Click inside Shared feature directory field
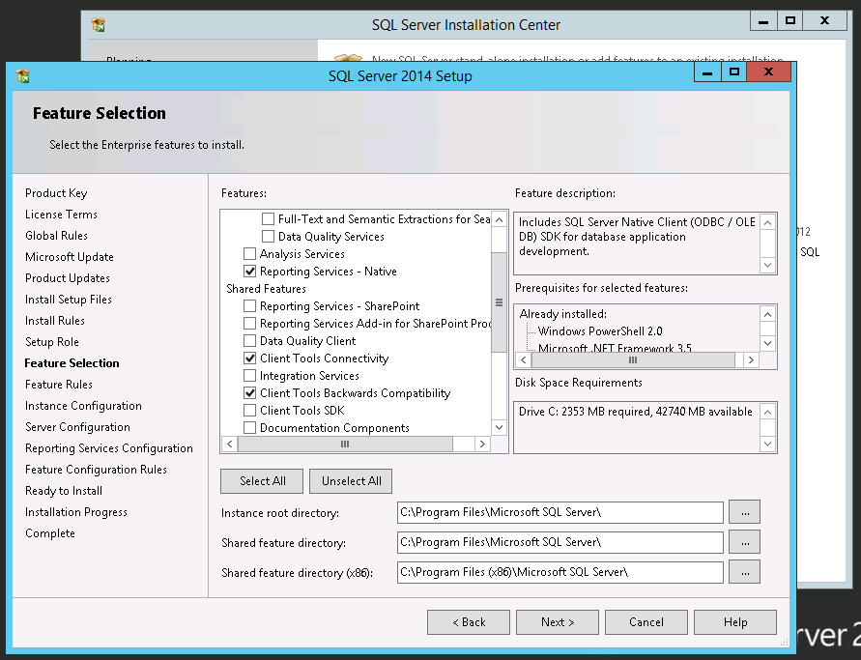 point(560,542)
